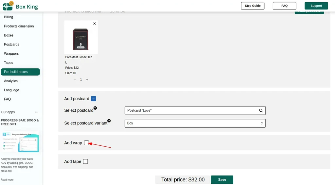The height and width of the screenshot is (185, 335).
Task: Click the Read more link
Action: (7, 180)
